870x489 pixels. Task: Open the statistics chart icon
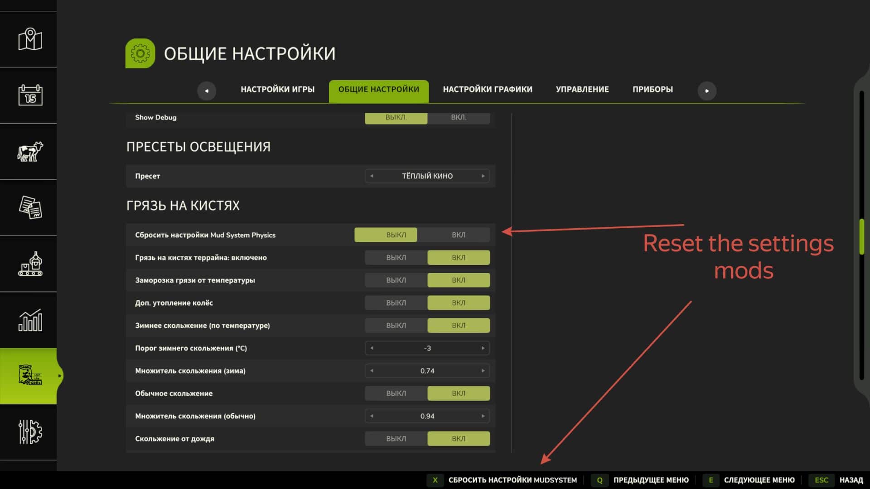pos(30,320)
